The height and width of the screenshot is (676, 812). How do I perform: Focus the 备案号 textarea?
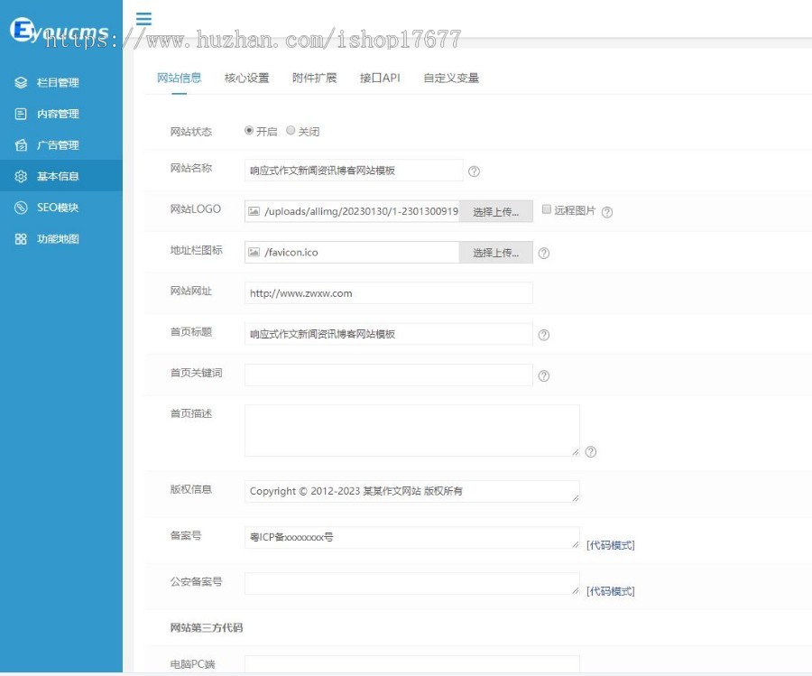point(411,538)
